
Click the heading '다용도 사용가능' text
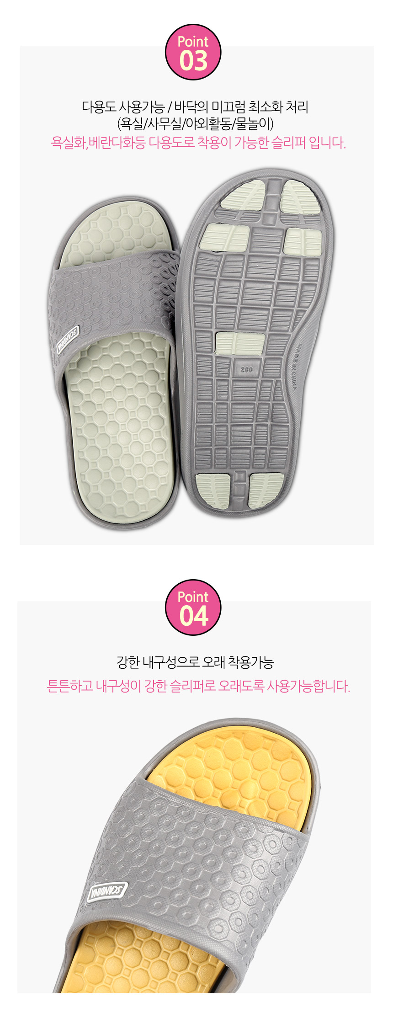pyautogui.click(x=123, y=107)
